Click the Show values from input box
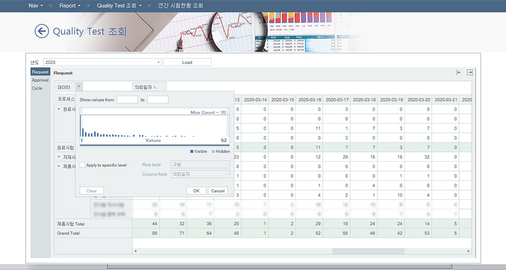 click(x=127, y=99)
